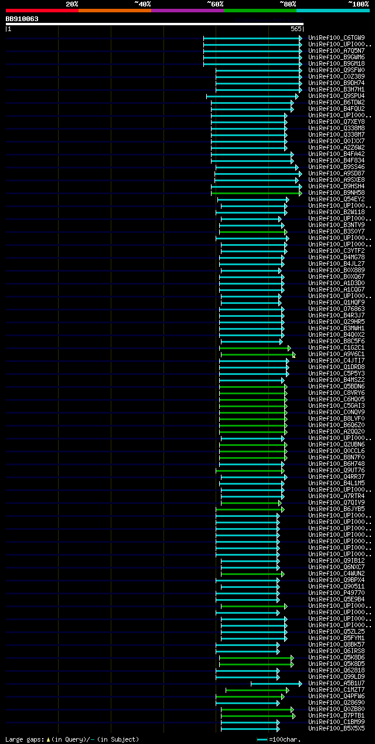The image size is (375, 744).
Task: Click the purple ~60% identity legend segment
Action: [x=187, y=10]
